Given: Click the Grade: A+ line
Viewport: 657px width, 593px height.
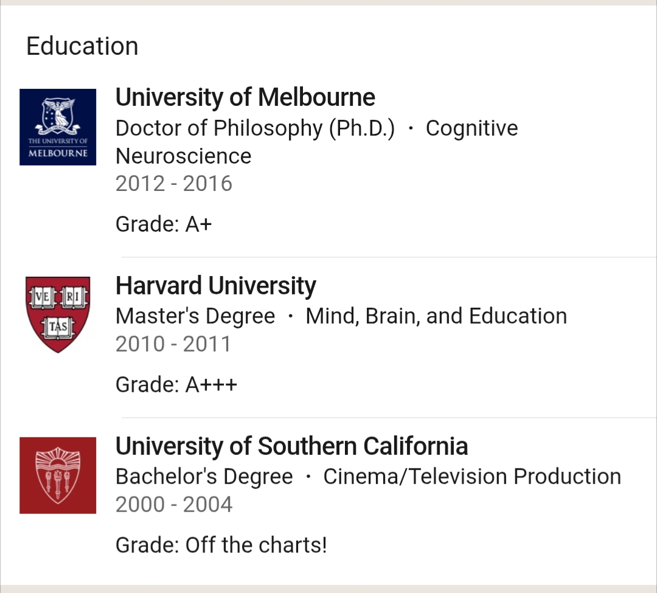Looking at the screenshot, I should (x=164, y=224).
